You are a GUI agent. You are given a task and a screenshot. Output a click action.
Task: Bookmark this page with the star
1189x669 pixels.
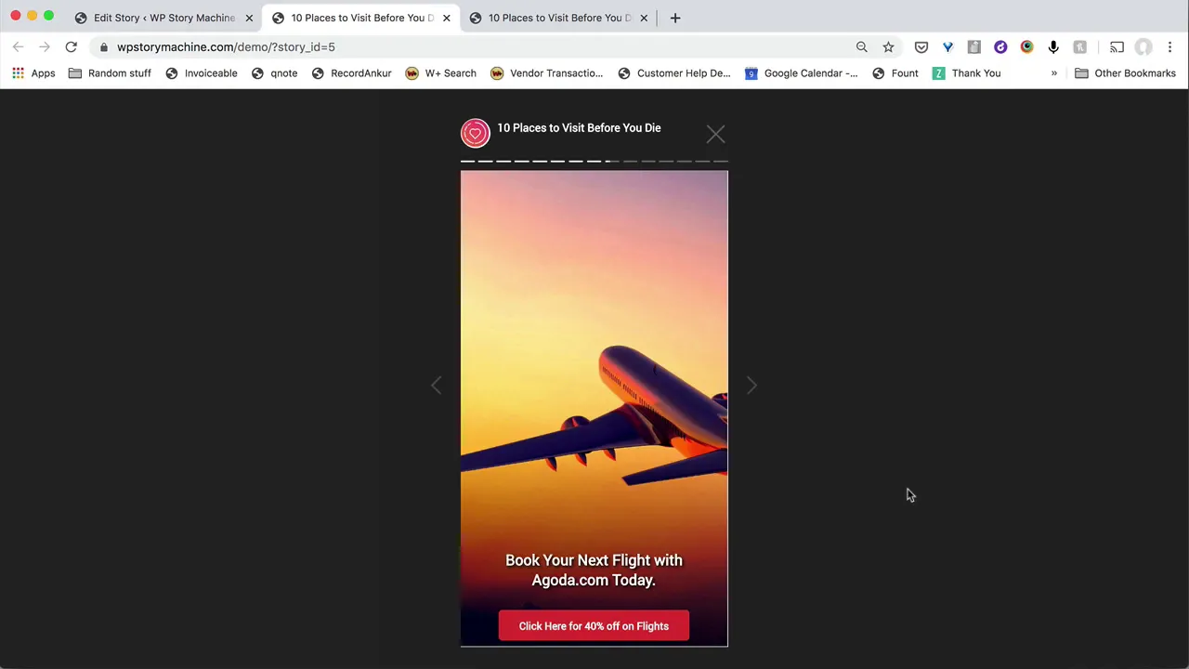pyautogui.click(x=888, y=46)
